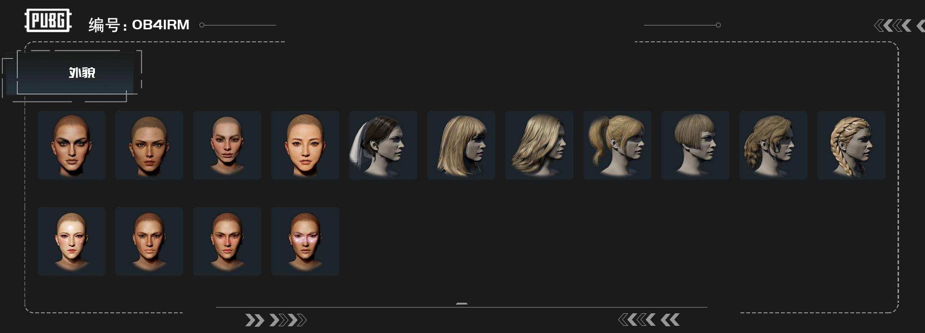Select the second face in bottom row

coord(149,241)
